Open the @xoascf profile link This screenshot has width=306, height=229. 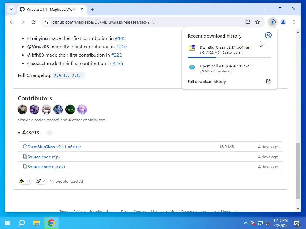(x=36, y=64)
